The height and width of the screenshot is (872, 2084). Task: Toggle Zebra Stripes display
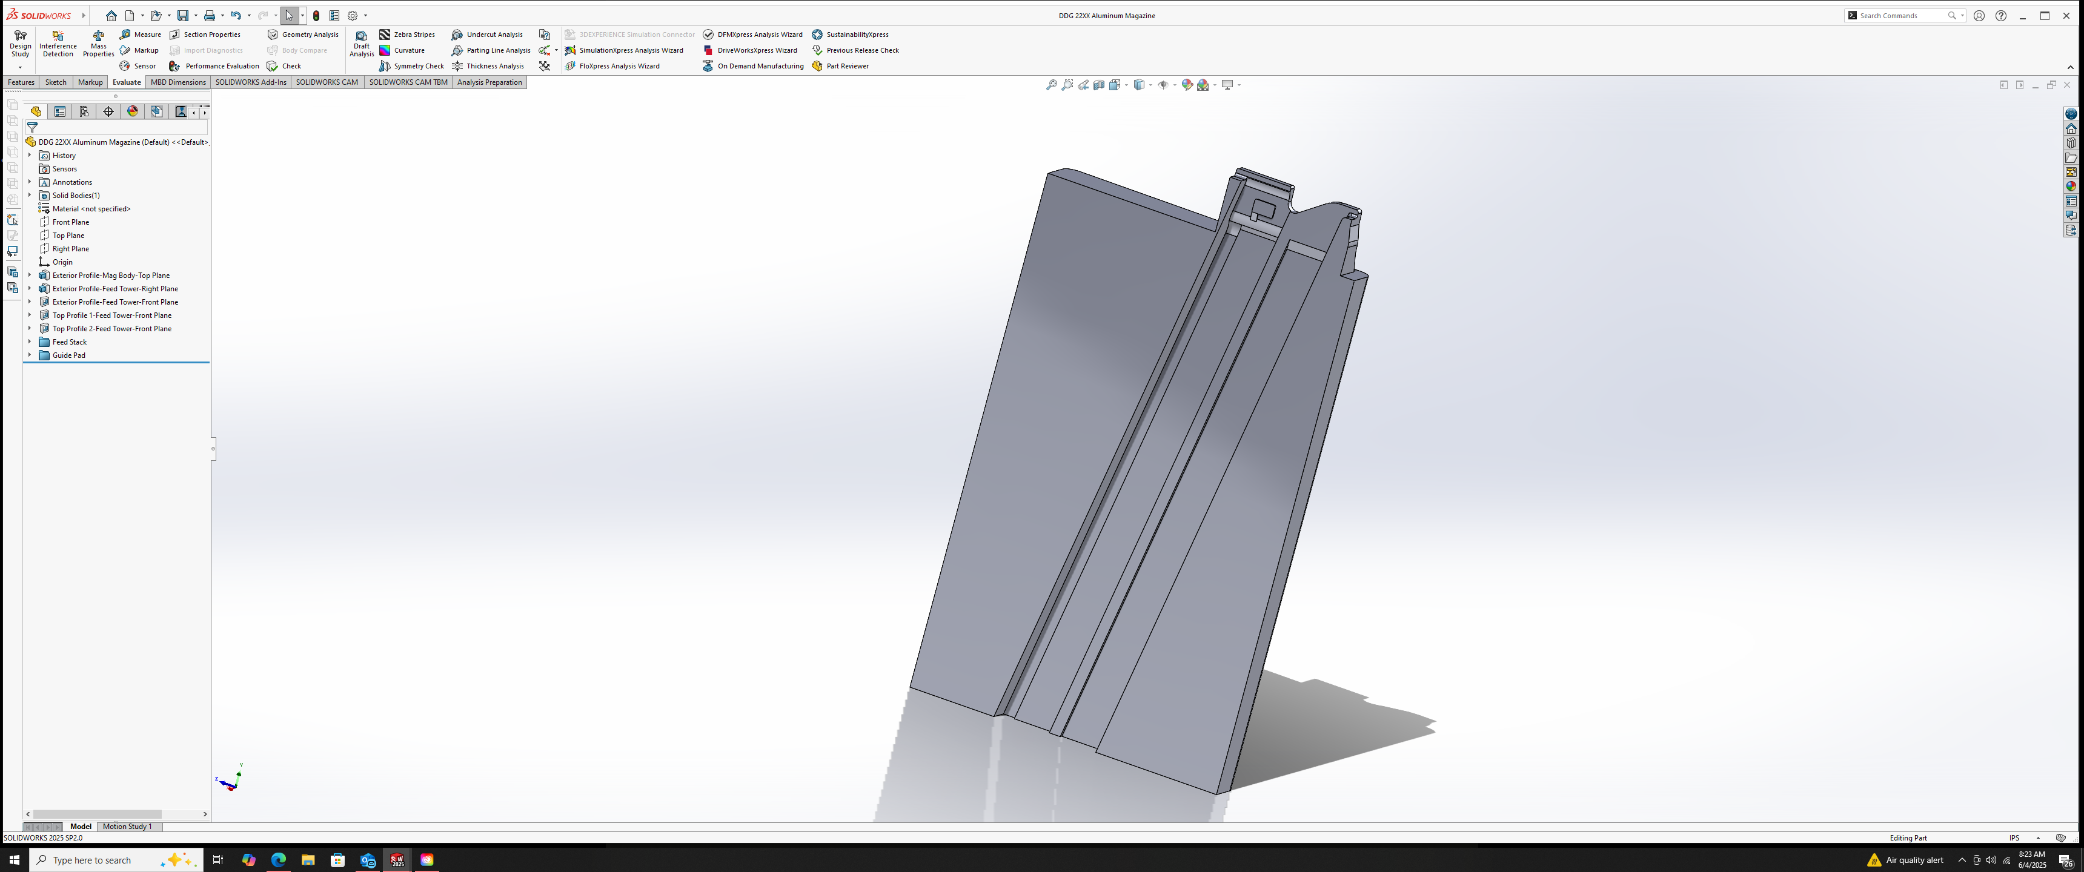coord(407,35)
